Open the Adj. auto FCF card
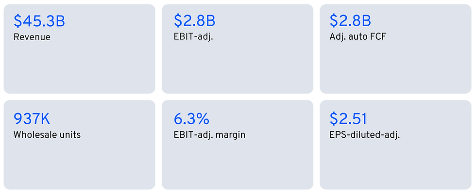 pos(395,49)
